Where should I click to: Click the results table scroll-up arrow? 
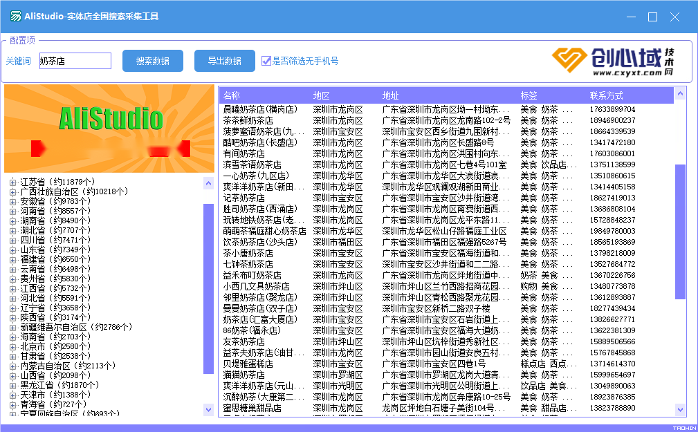click(680, 93)
